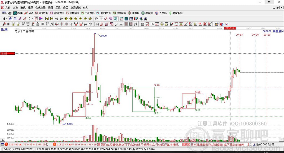
Task: Select the zigzag wave line tool
Action: 121,24
